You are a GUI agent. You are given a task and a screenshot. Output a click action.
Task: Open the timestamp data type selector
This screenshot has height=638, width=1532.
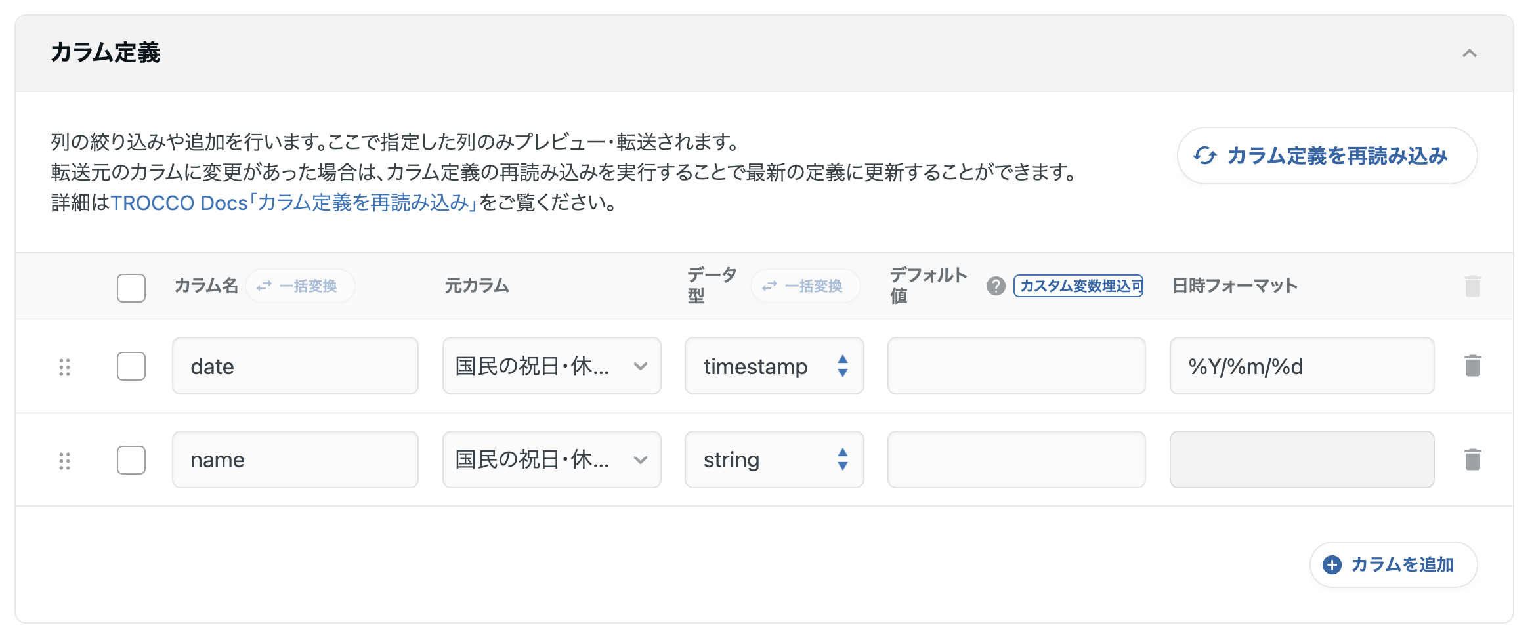tap(775, 366)
